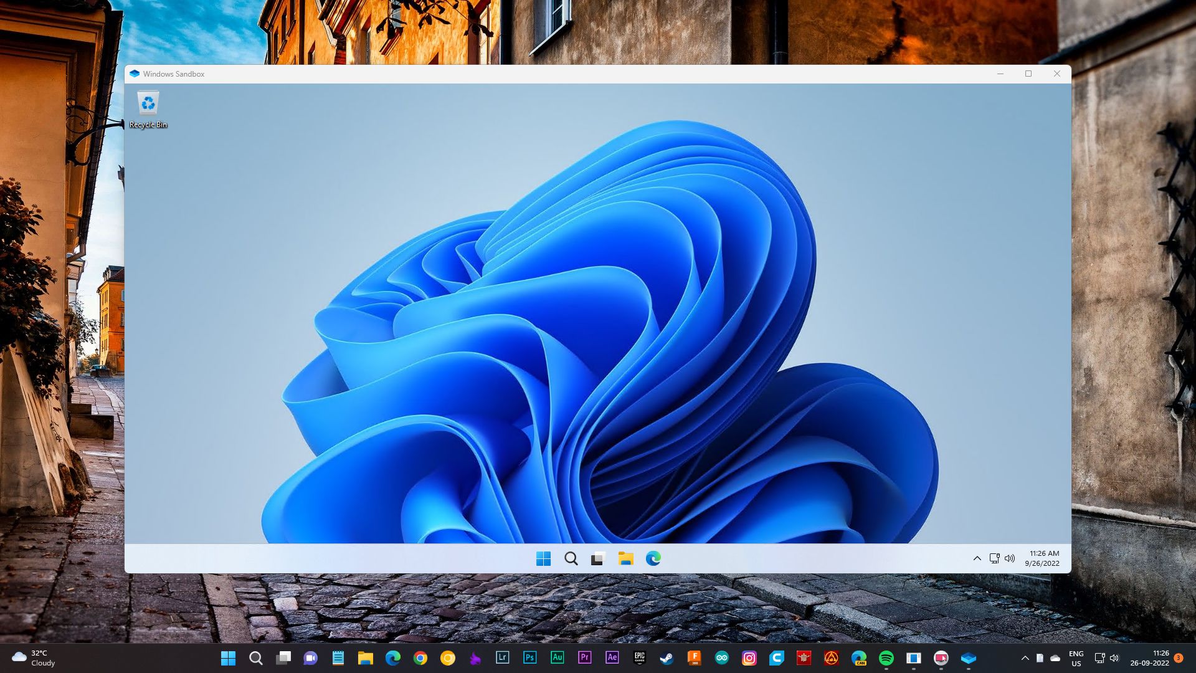This screenshot has height=673, width=1196.
Task: Expand hidden icons inside the sandbox taskbar
Action: pyautogui.click(x=977, y=558)
